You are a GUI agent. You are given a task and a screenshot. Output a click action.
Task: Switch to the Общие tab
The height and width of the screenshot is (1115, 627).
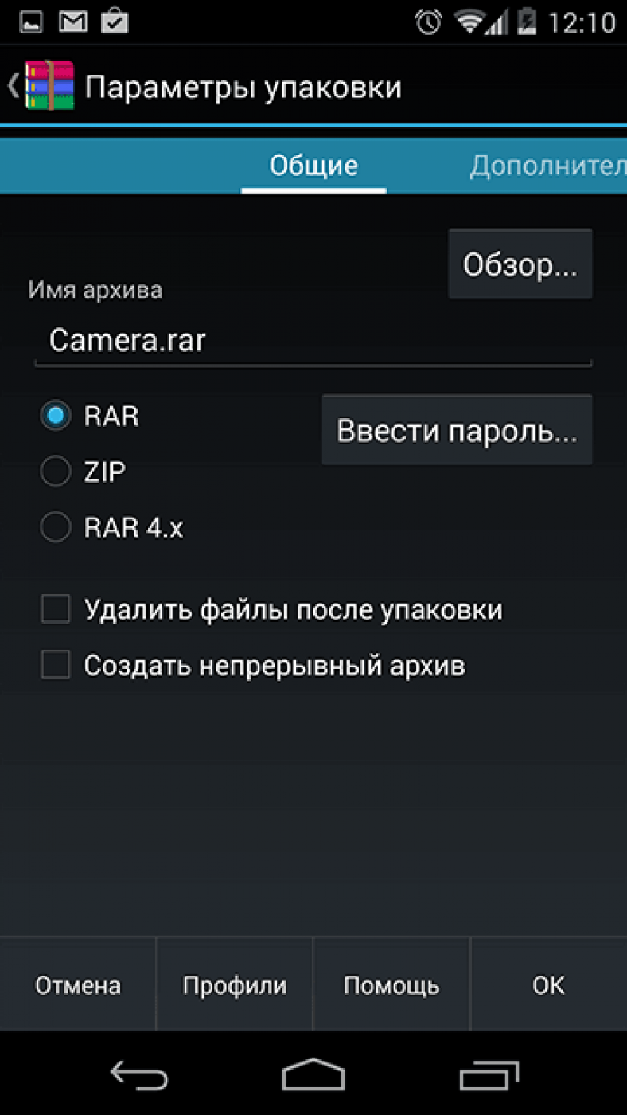coord(313,166)
